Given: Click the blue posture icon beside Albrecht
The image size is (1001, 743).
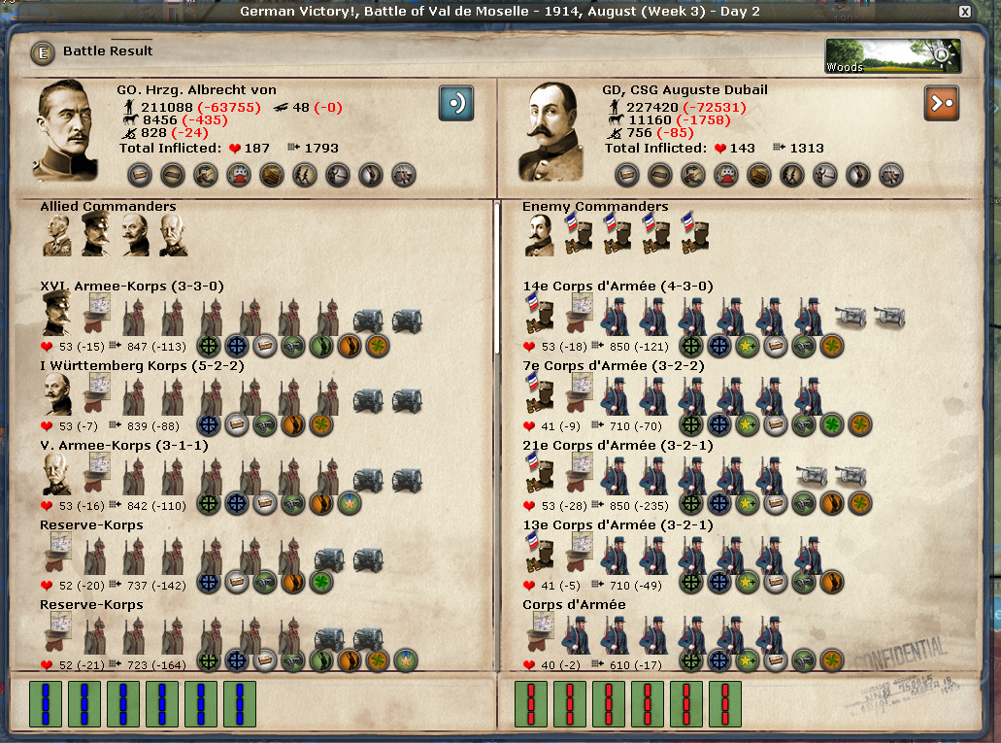Looking at the screenshot, I should pos(456,103).
